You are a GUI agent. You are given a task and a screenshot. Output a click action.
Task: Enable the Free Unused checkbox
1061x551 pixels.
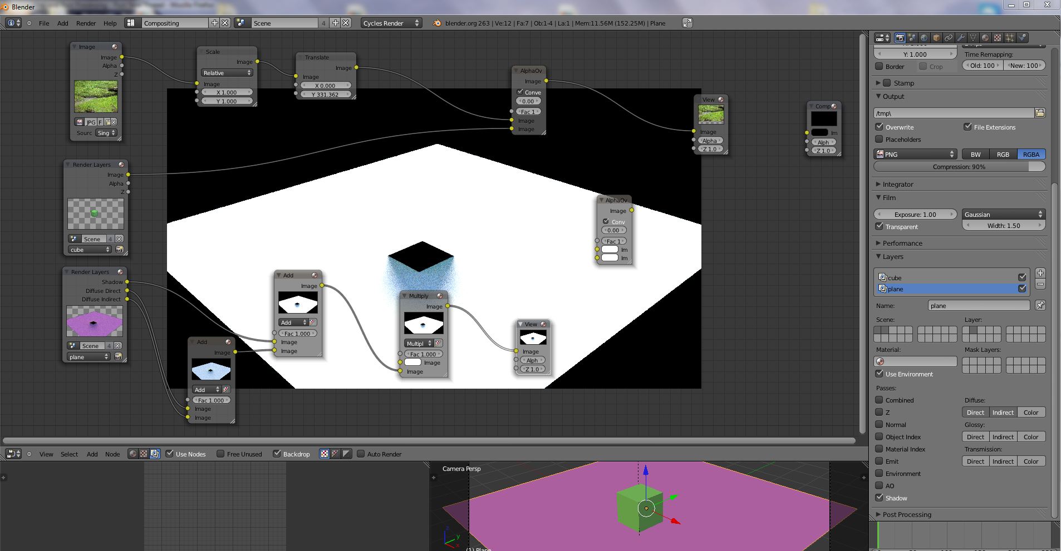click(x=220, y=454)
